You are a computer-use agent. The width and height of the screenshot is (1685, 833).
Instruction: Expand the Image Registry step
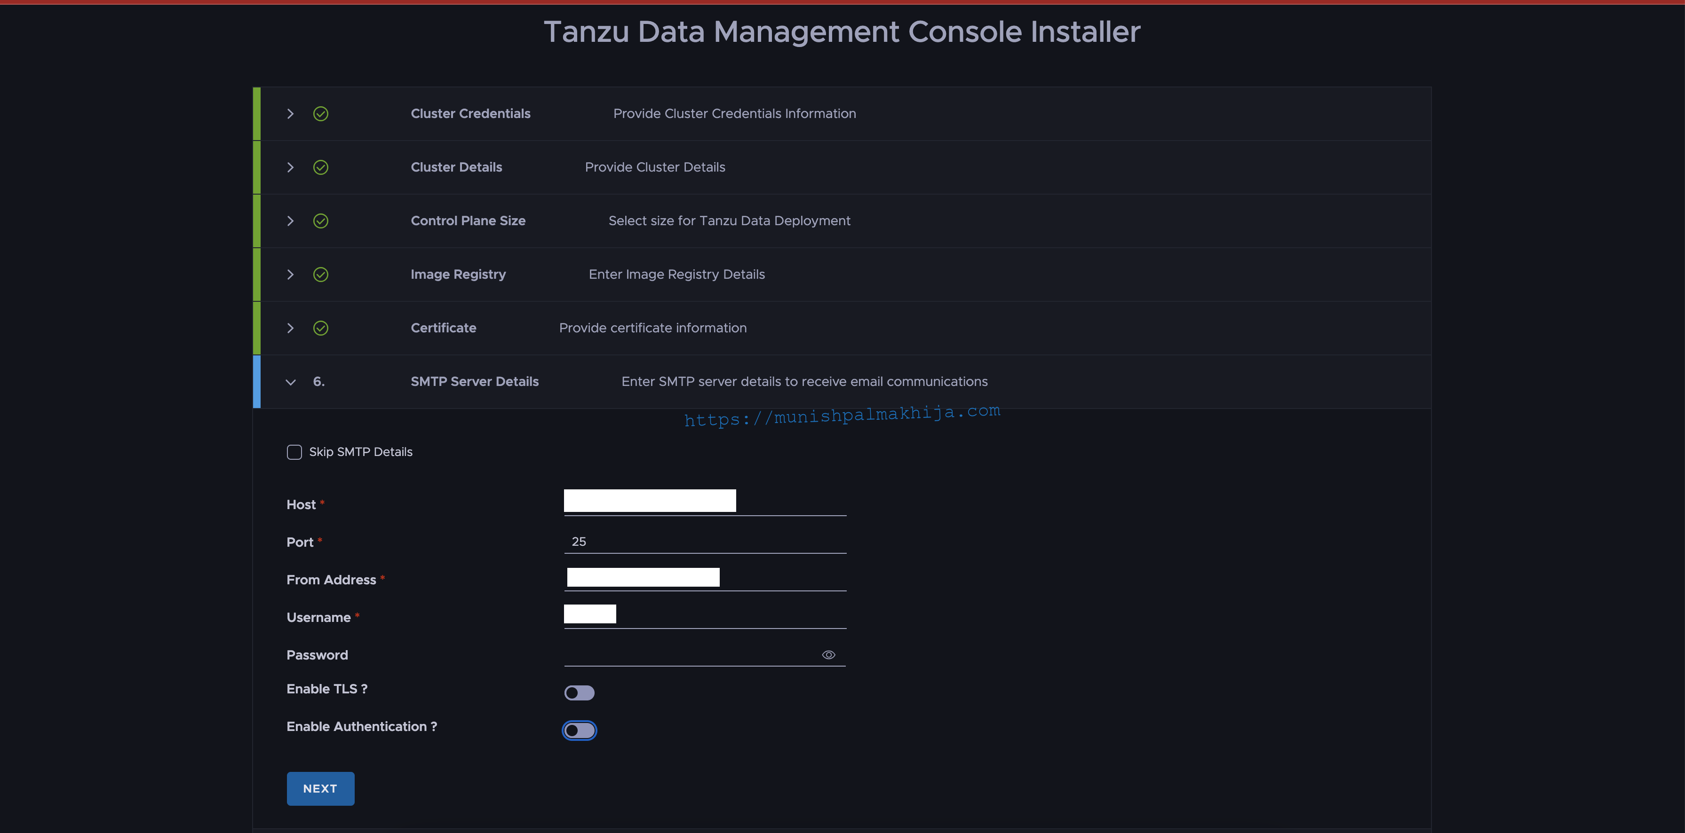pos(290,275)
